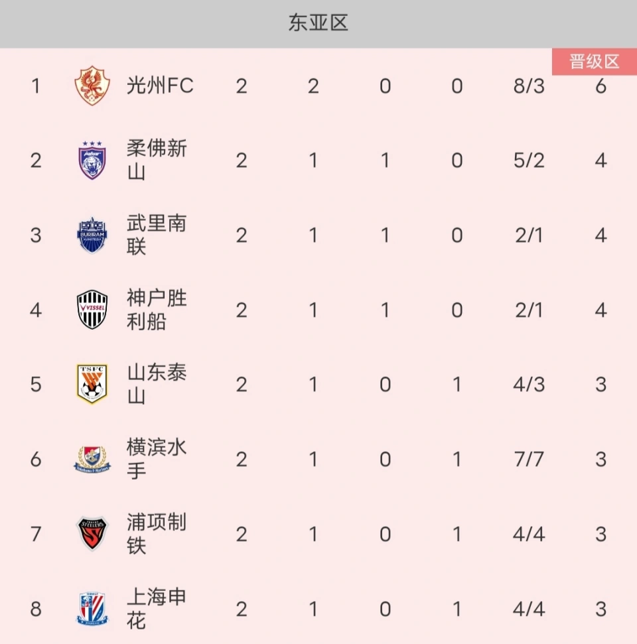Click the 7/7 goals figure

click(x=529, y=459)
